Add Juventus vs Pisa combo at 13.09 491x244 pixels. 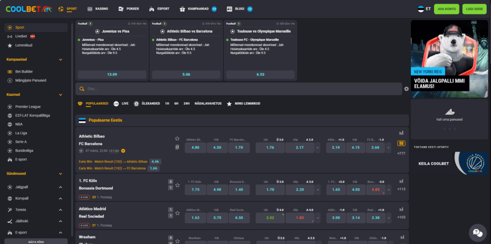coord(112,74)
